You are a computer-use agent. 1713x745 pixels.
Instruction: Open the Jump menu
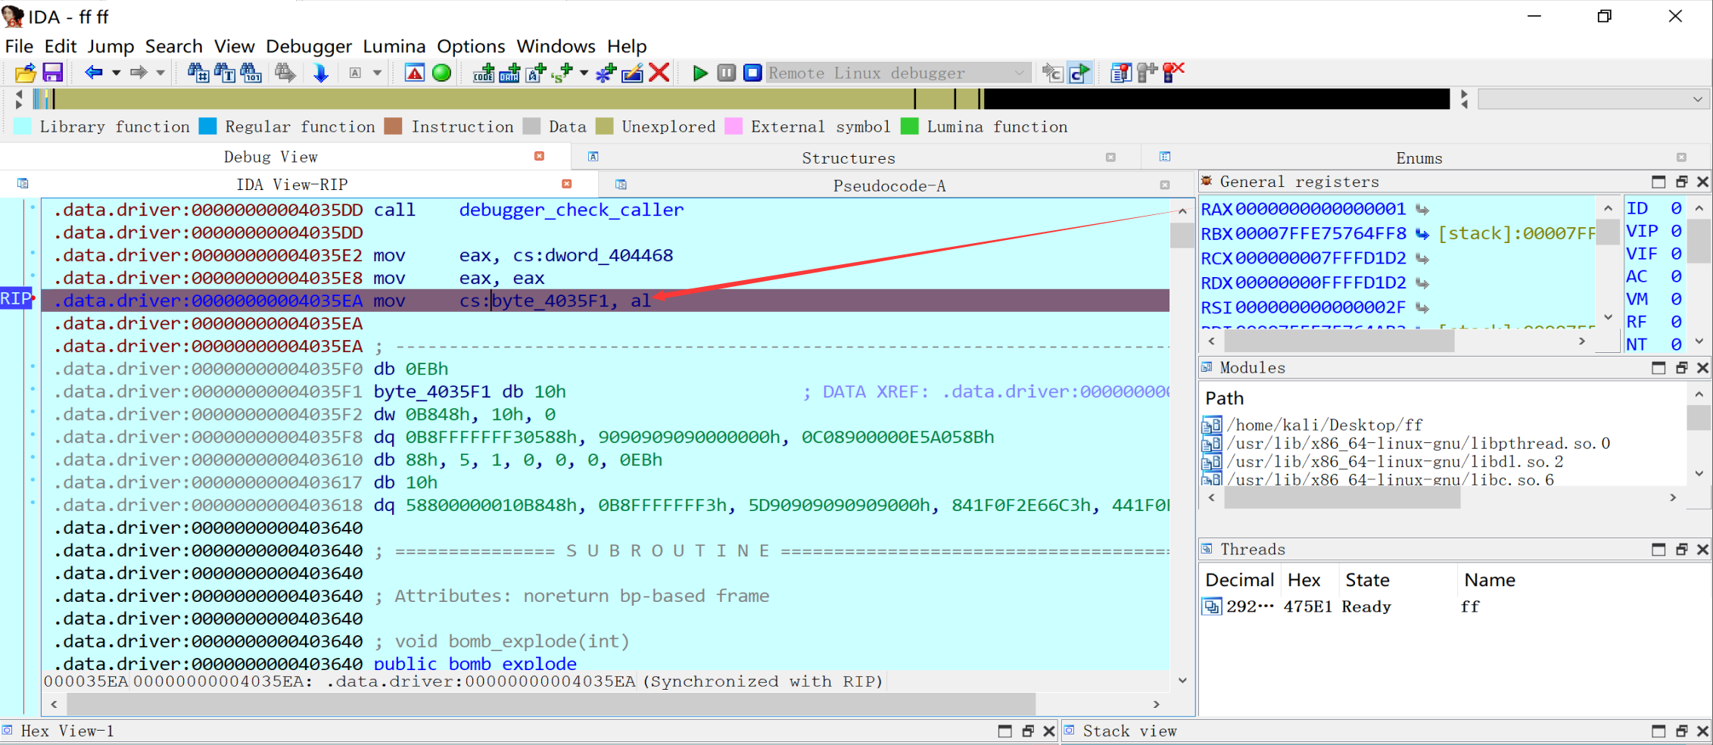(111, 46)
